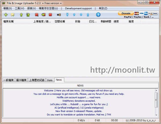Screen dimensions: 161x124
Task: Click the blue question mark help icon
Action: point(98,15)
